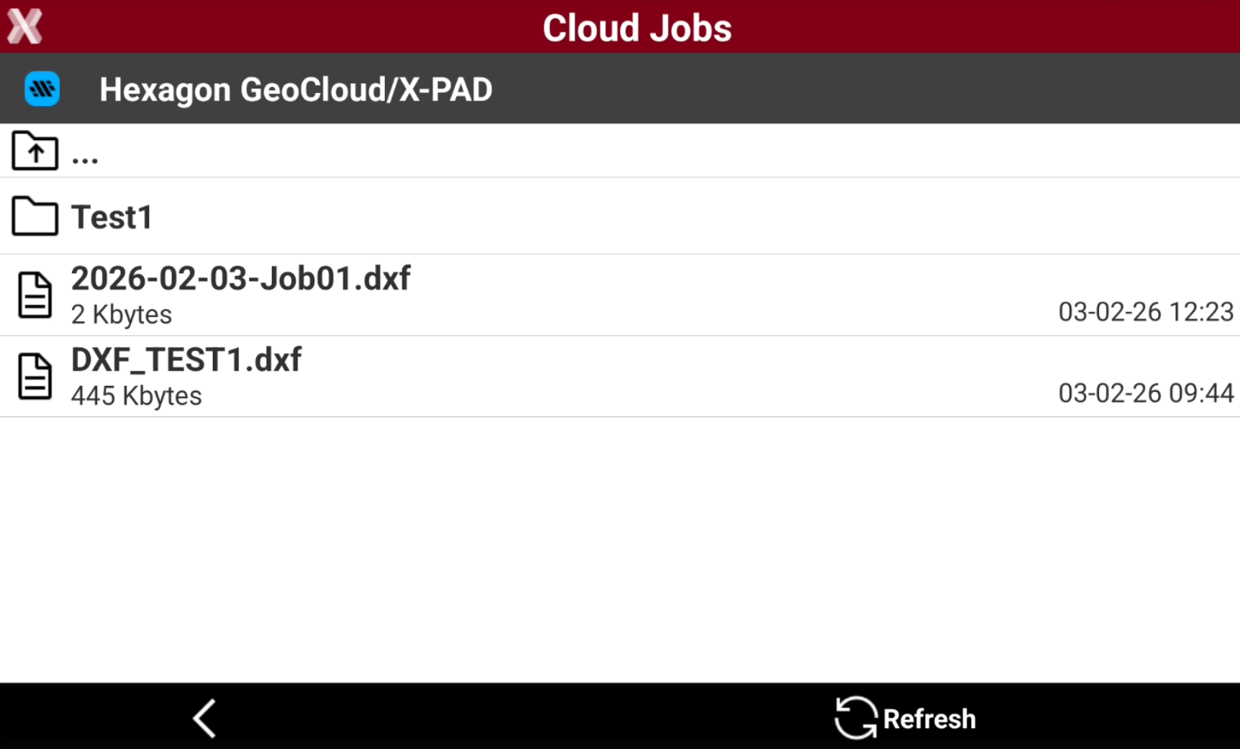
Task: Click the 03-02-26 12:23 timestamp
Action: click(1145, 312)
